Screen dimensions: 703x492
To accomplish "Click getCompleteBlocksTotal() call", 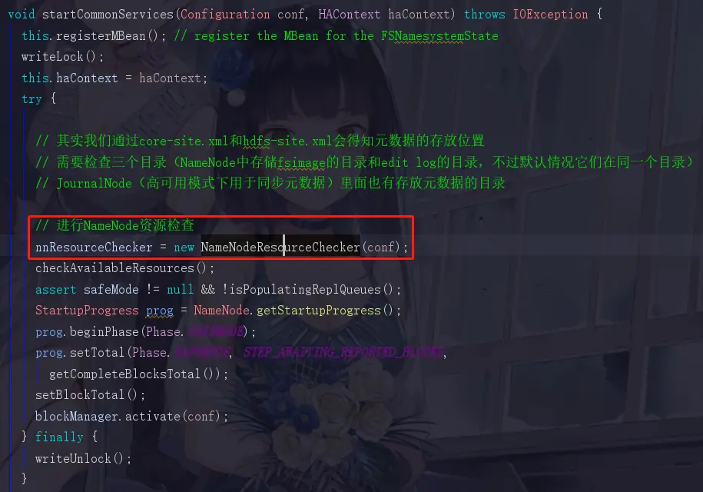I will click(135, 374).
